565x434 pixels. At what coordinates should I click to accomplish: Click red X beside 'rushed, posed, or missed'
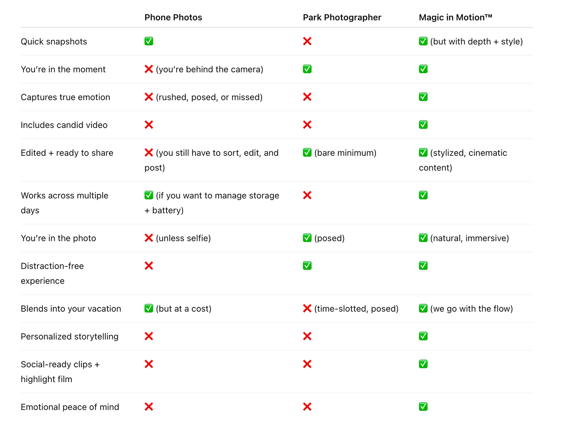[149, 97]
